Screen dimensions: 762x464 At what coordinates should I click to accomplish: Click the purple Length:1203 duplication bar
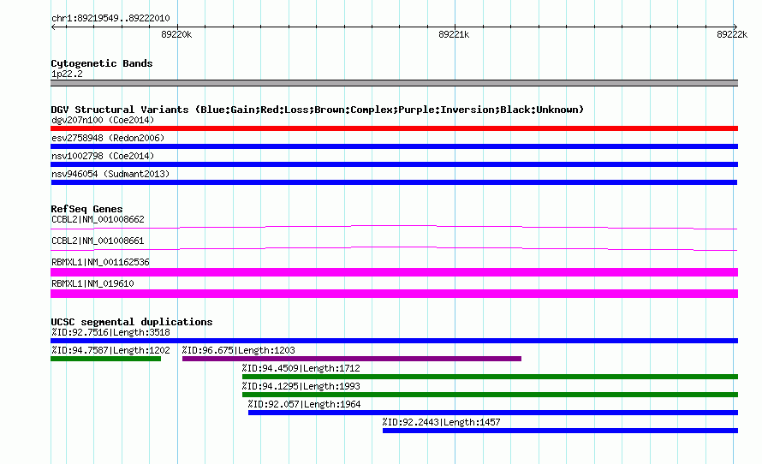[352, 359]
